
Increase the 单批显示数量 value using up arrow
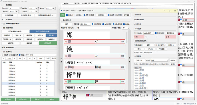tap(129, 27)
